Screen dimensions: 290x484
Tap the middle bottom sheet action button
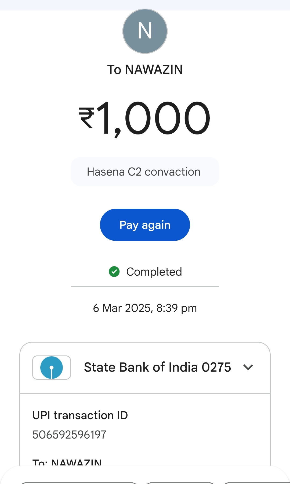tap(180, 483)
